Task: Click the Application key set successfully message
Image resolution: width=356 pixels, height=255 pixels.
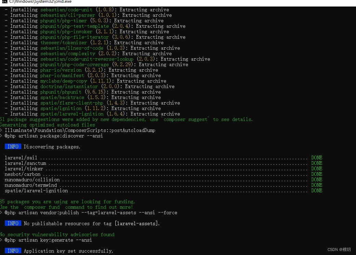Action: tap(68, 251)
